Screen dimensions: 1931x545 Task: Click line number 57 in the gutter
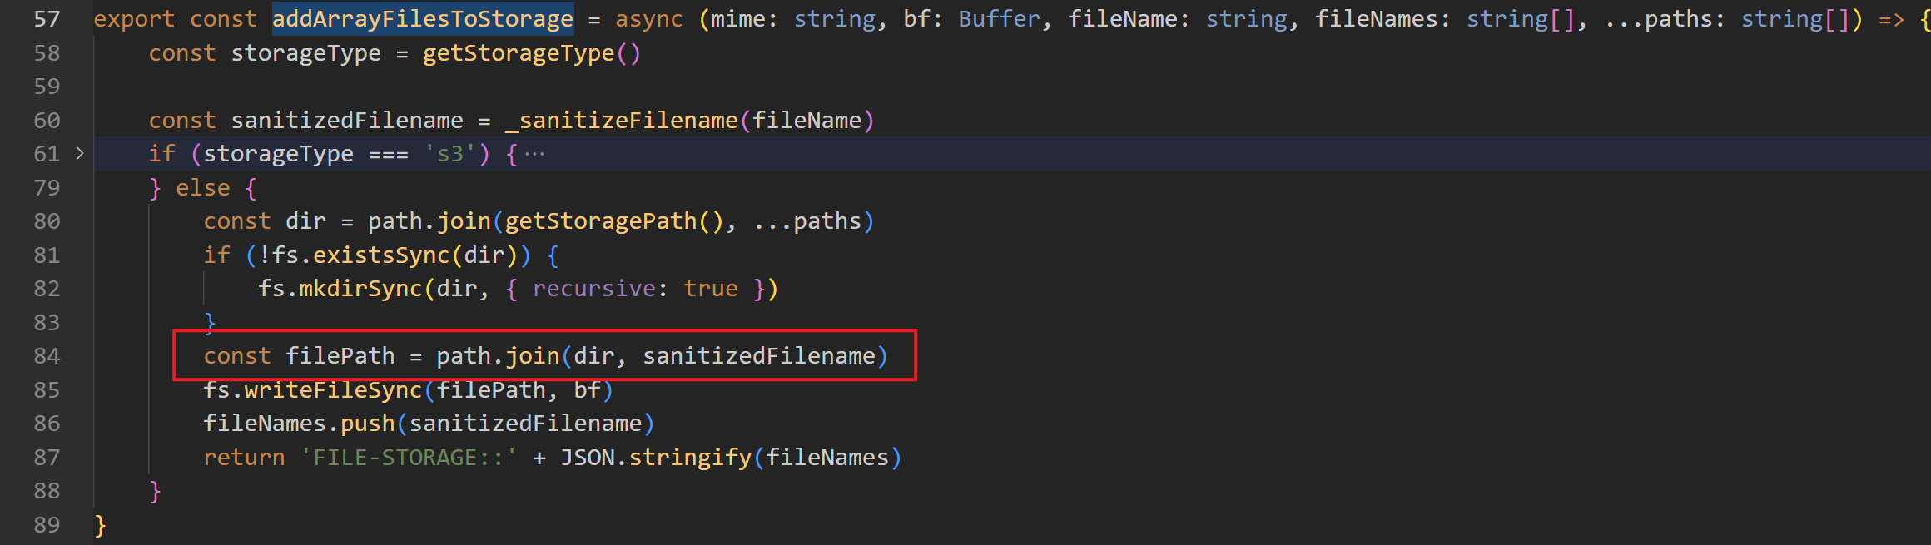point(47,19)
